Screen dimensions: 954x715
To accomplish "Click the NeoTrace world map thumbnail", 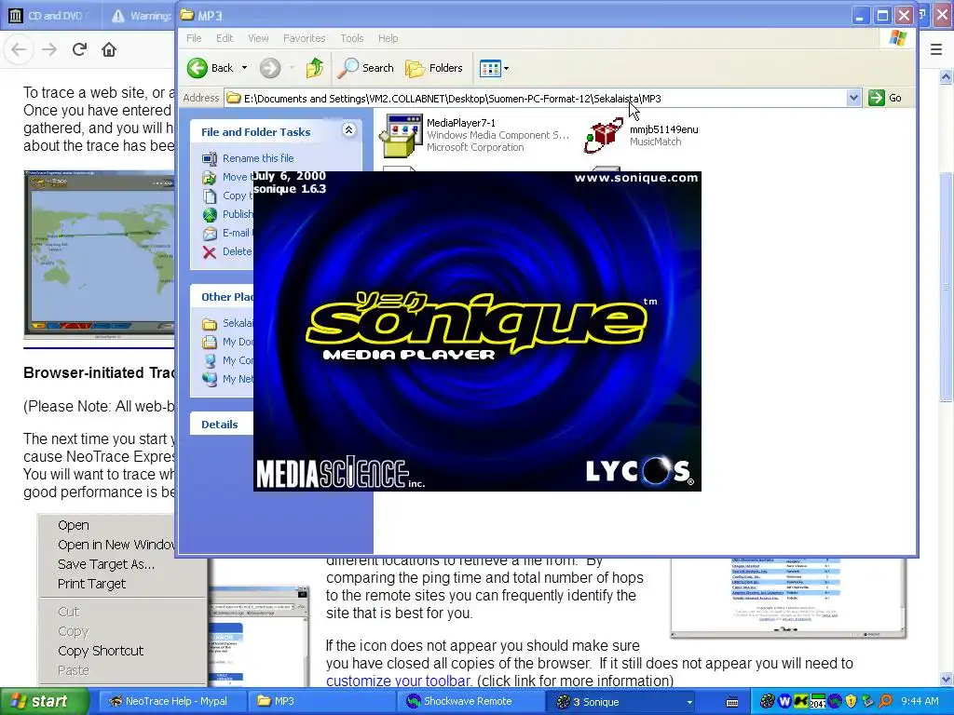I will click(99, 254).
